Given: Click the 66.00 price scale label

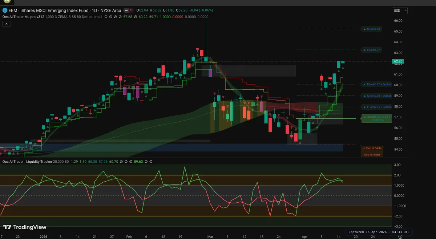Looking at the screenshot, I should [398, 21].
